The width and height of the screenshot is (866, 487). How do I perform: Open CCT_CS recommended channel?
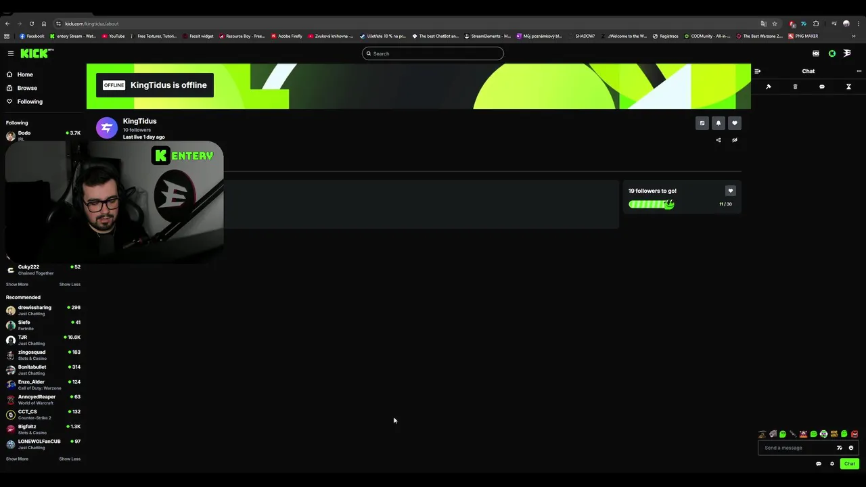click(x=43, y=414)
